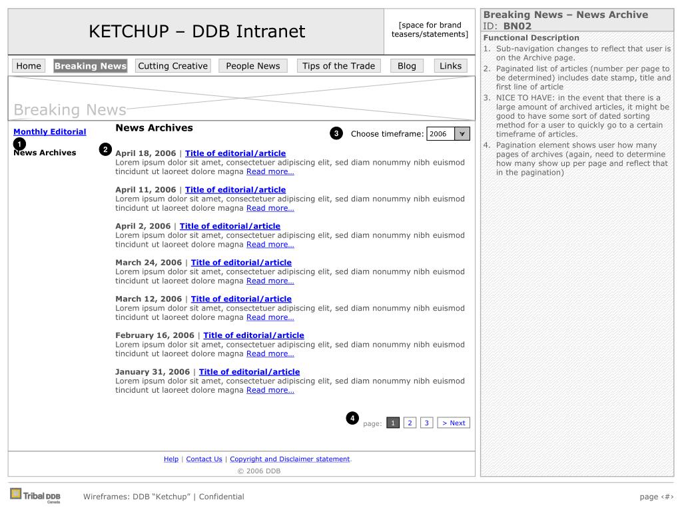
Task: Click the Wireframes: DDB "Ketchup" Confidential text
Action: (164, 496)
